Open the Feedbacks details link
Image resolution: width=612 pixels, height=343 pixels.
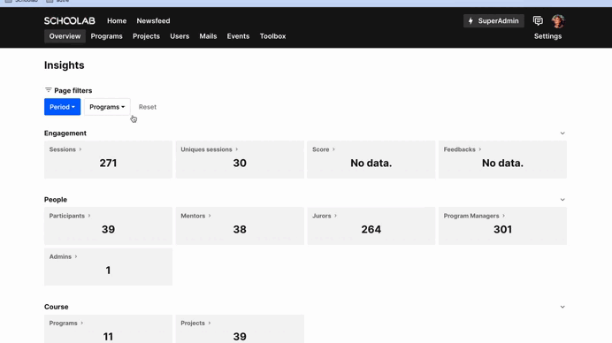point(463,149)
